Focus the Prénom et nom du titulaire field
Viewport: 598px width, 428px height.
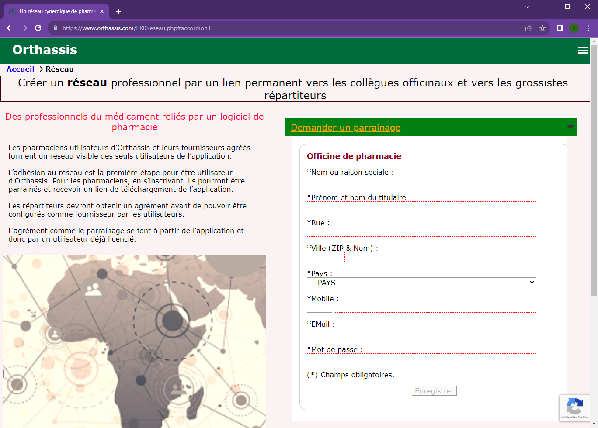click(421, 207)
